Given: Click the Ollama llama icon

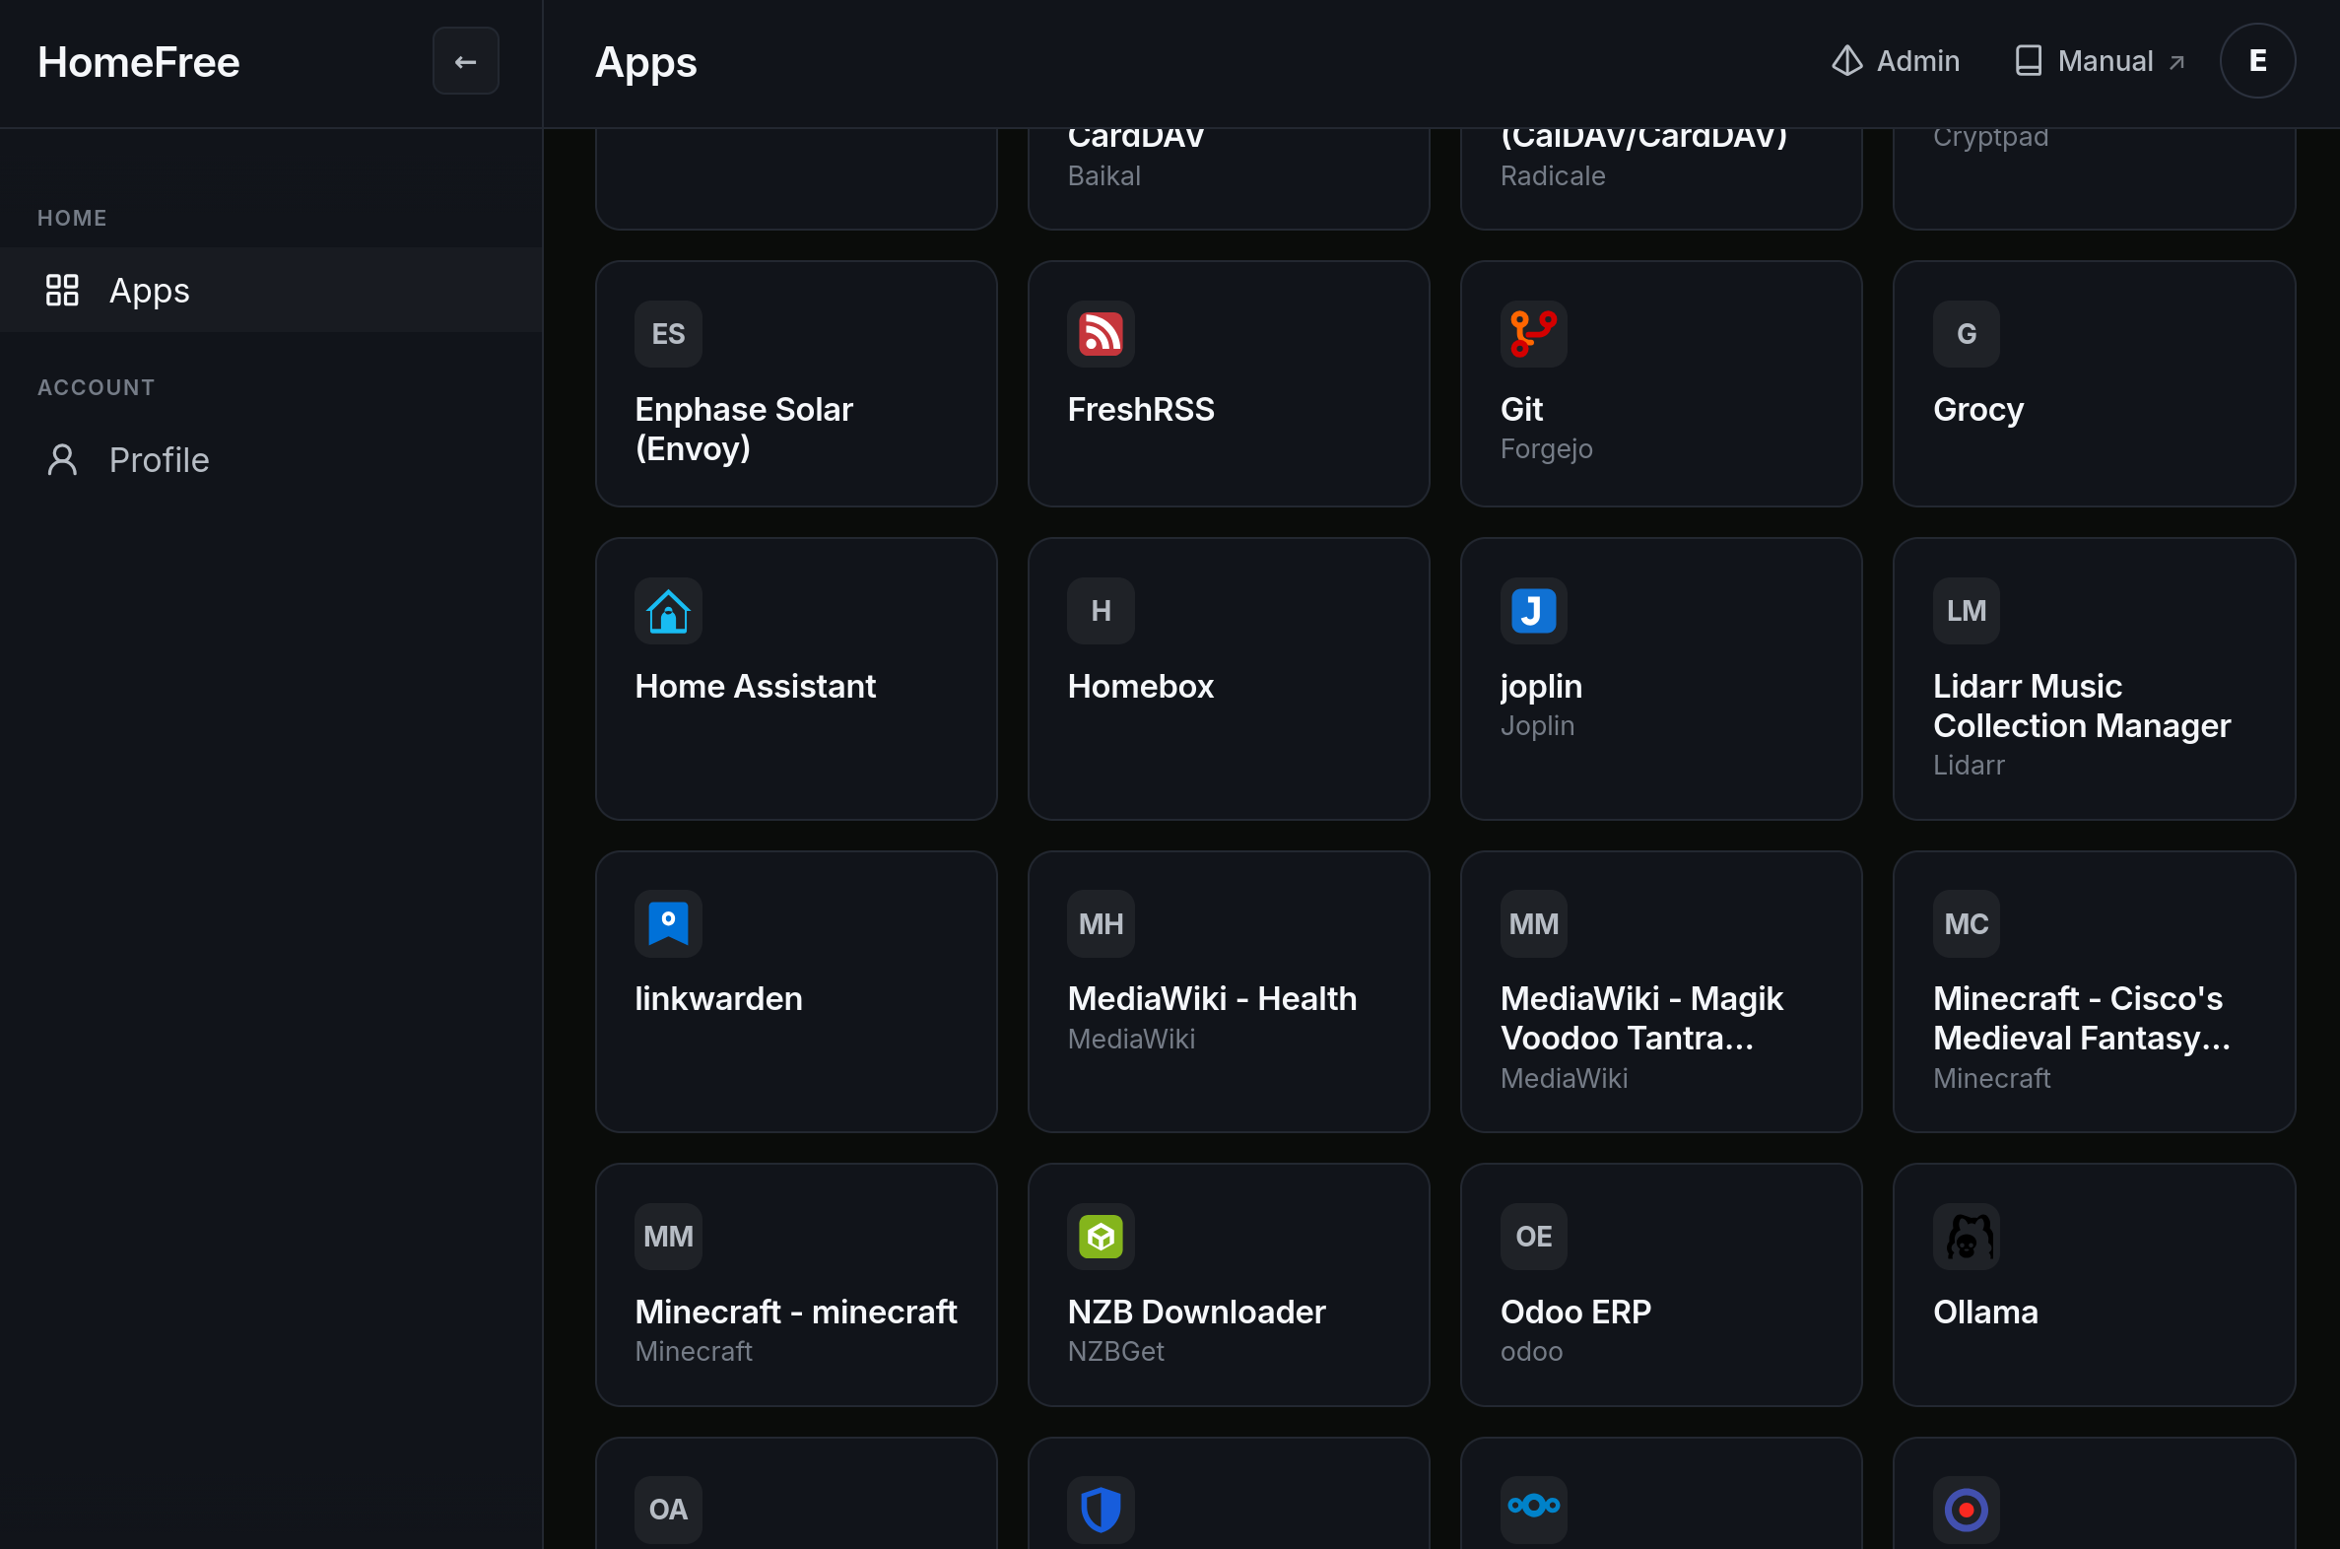Looking at the screenshot, I should point(1966,1236).
